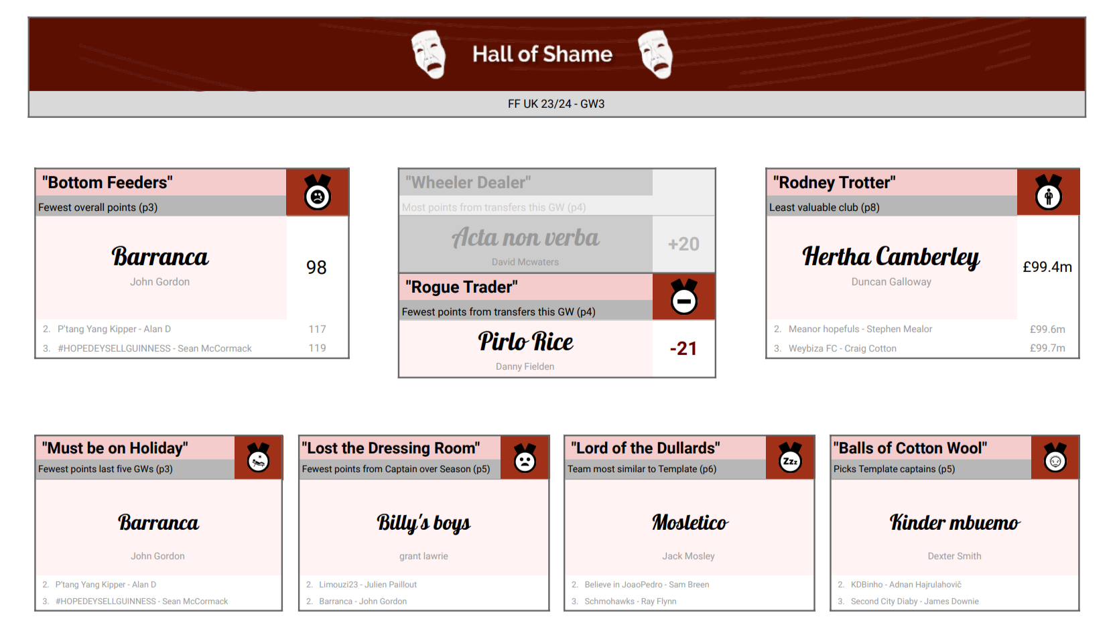Image resolution: width=1115 pixels, height=627 pixels.
Task: Click the right theatre mask icon
Action: coord(655,54)
